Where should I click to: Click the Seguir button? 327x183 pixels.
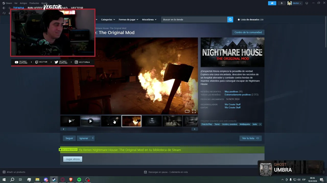pyautogui.click(x=69, y=138)
